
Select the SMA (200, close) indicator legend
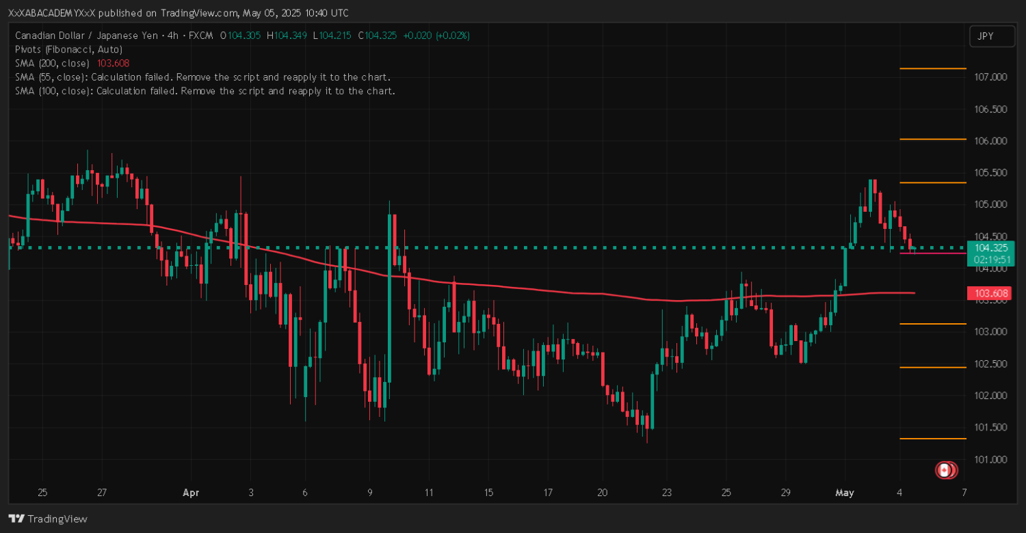(x=72, y=63)
